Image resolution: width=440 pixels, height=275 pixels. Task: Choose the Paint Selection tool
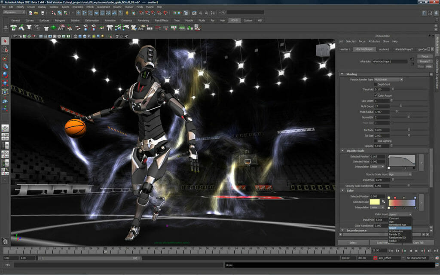point(5,58)
